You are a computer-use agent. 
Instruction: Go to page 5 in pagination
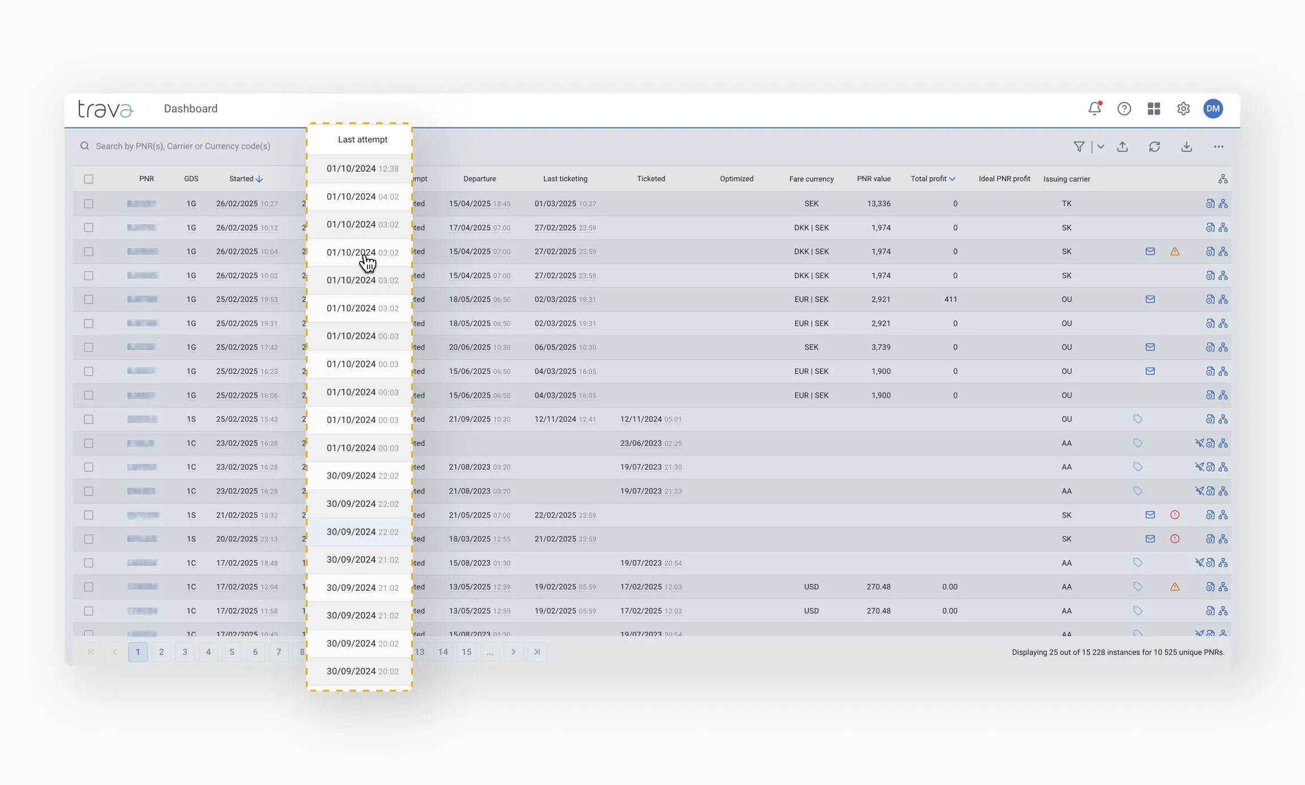232,652
